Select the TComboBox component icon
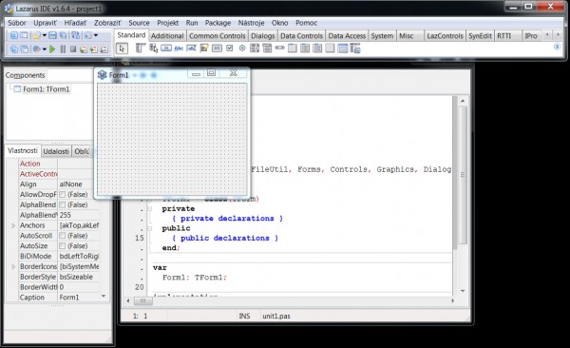Viewport: 570px width, 348px height. [x=267, y=48]
